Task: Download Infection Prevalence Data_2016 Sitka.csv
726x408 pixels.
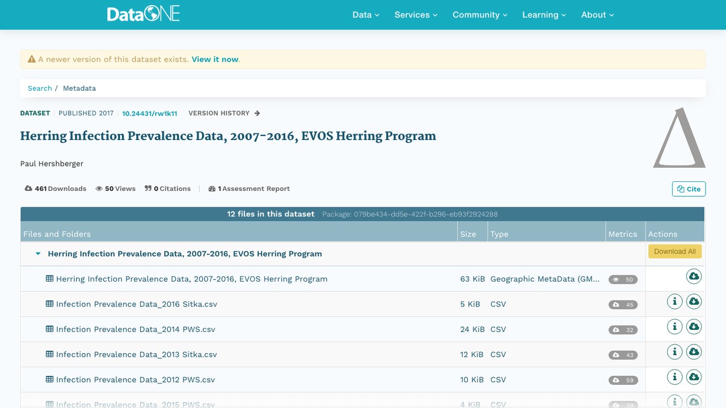Action: tap(694, 301)
